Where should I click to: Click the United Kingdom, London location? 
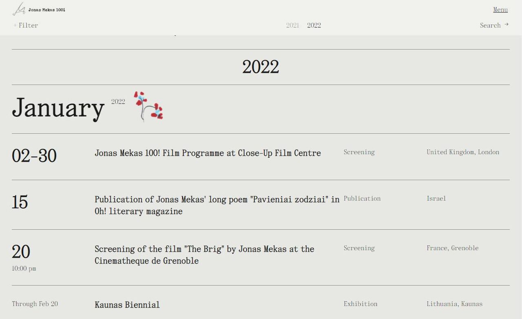pos(463,152)
